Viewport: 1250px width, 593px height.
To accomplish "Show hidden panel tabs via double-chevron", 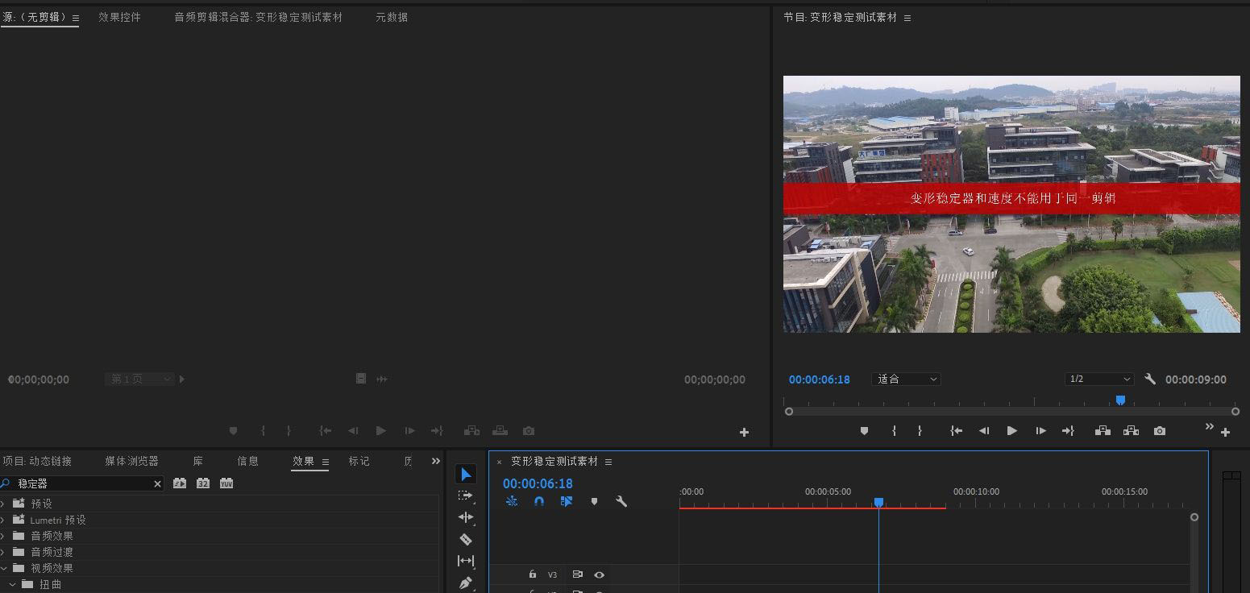I will click(436, 461).
